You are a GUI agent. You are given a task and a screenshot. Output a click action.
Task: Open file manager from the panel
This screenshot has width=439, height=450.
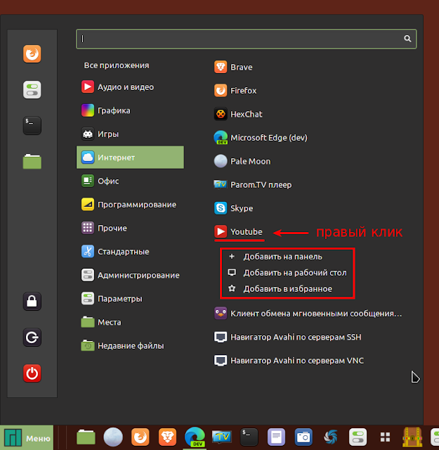click(x=86, y=437)
